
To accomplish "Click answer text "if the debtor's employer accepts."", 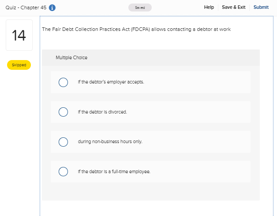I will click(x=111, y=82).
